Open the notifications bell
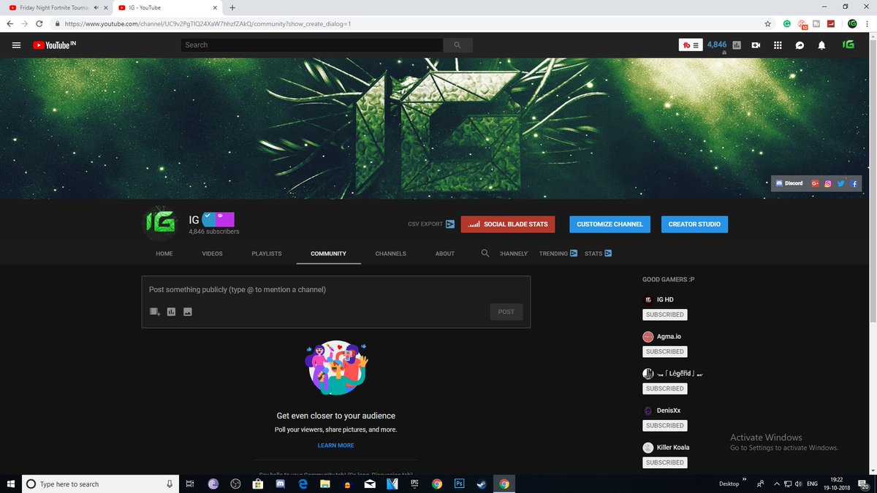 821,45
